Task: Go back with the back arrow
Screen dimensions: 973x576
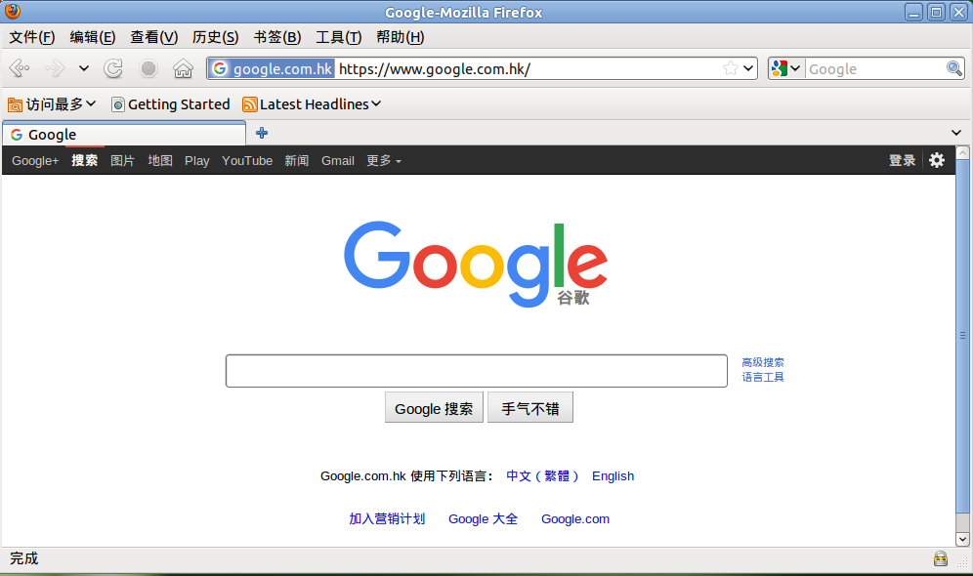Action: tap(20, 68)
